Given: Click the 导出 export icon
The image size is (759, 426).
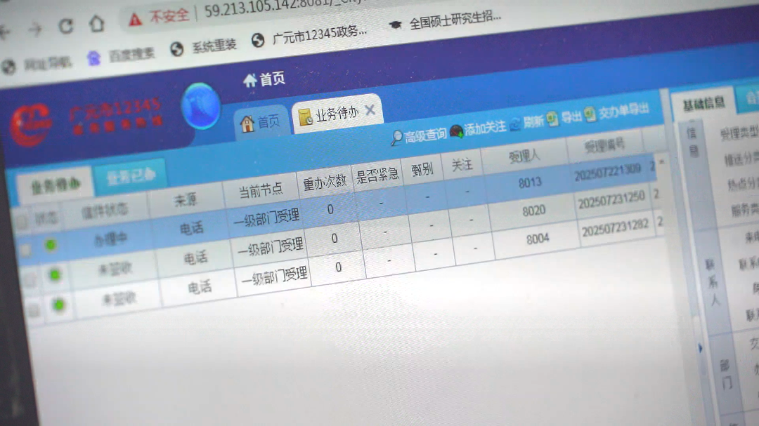Looking at the screenshot, I should click(x=553, y=119).
